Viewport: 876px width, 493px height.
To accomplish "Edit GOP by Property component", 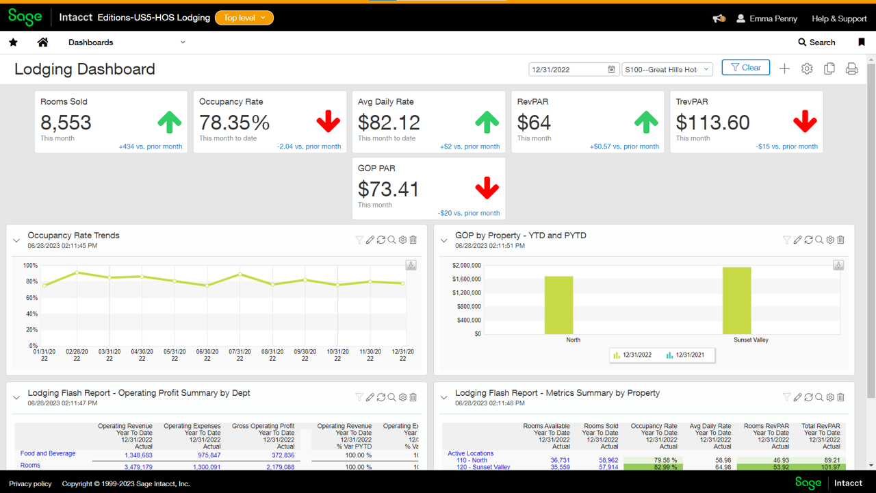I will tap(798, 240).
